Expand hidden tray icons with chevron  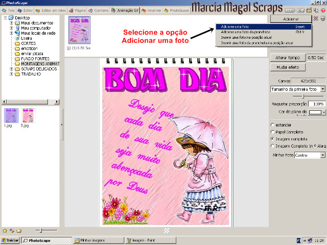[x=305, y=240]
